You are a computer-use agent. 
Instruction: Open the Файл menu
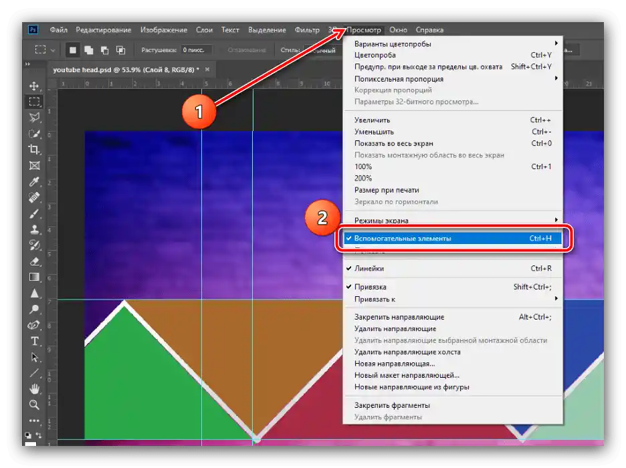(59, 30)
